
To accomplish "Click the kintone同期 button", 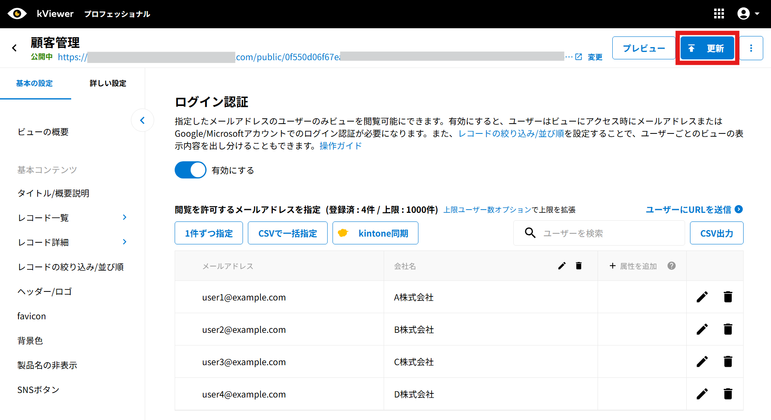I will (x=375, y=233).
